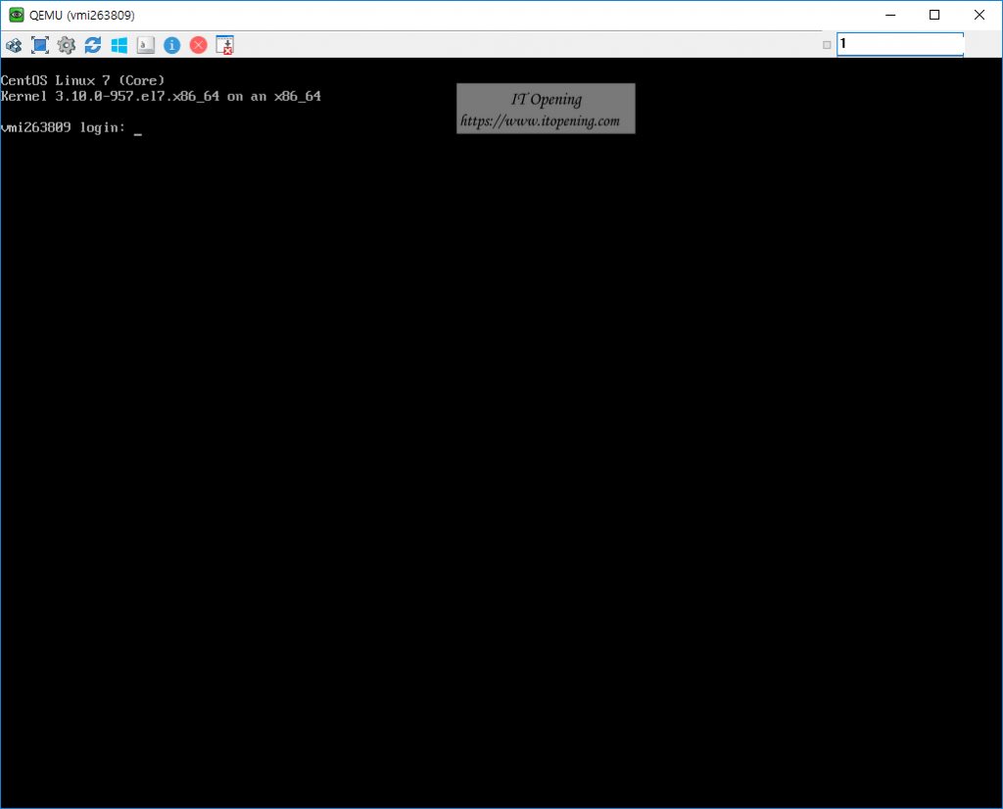Click the vmi263809 login prompt
1003x809 pixels.
coord(65,128)
